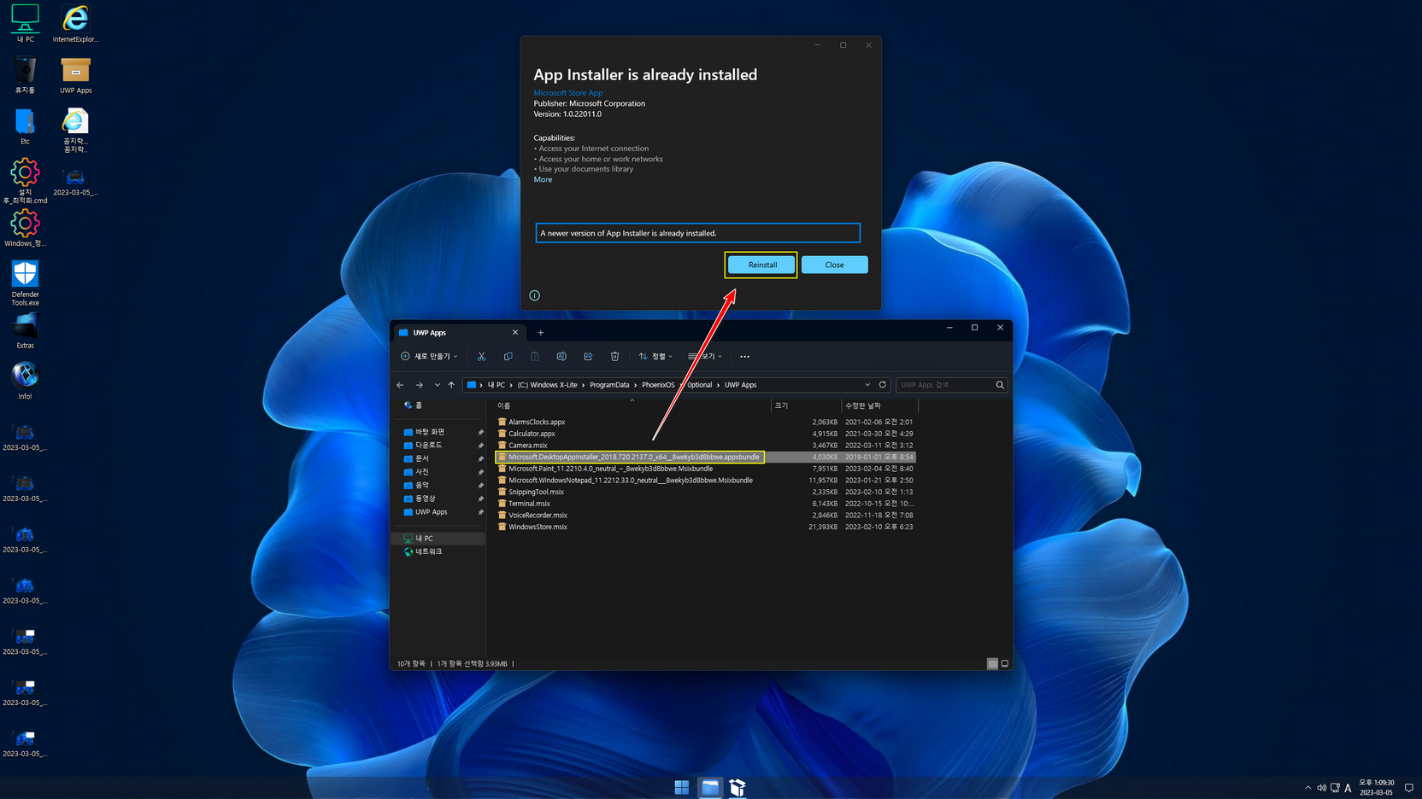Click the Reinstall button in App Installer

(761, 265)
